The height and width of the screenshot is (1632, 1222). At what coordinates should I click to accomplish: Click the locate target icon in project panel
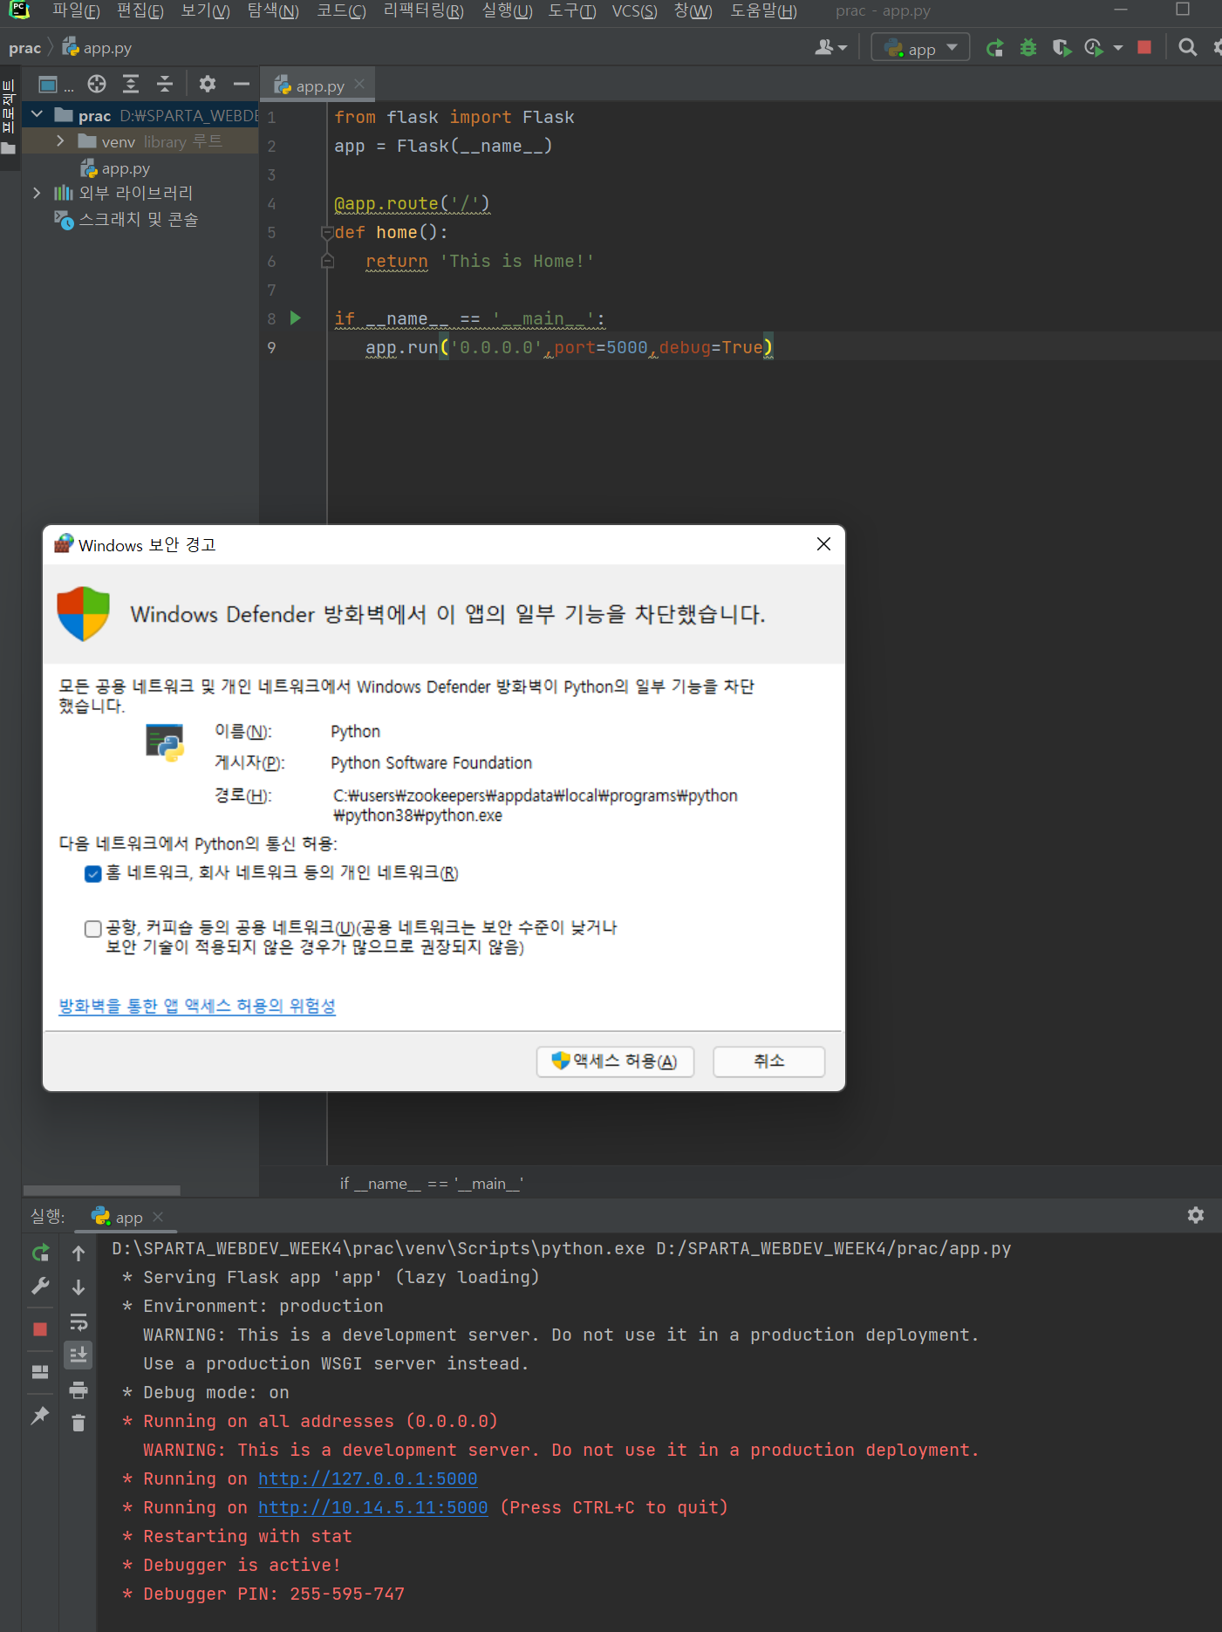97,85
